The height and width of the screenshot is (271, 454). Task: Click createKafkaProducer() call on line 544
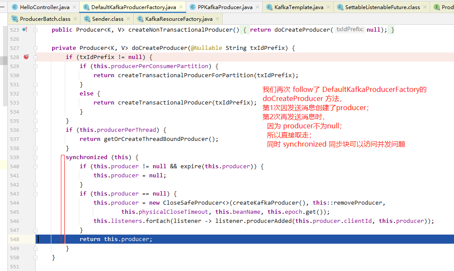click(x=269, y=203)
